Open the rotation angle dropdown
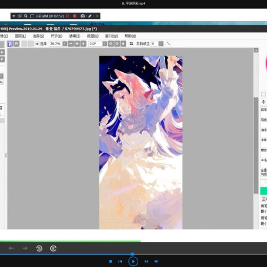267x267 pixels. [105, 44]
